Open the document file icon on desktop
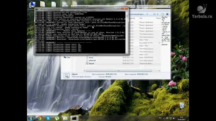Viewport: 216px width, 121px height. click(x=54, y=4)
